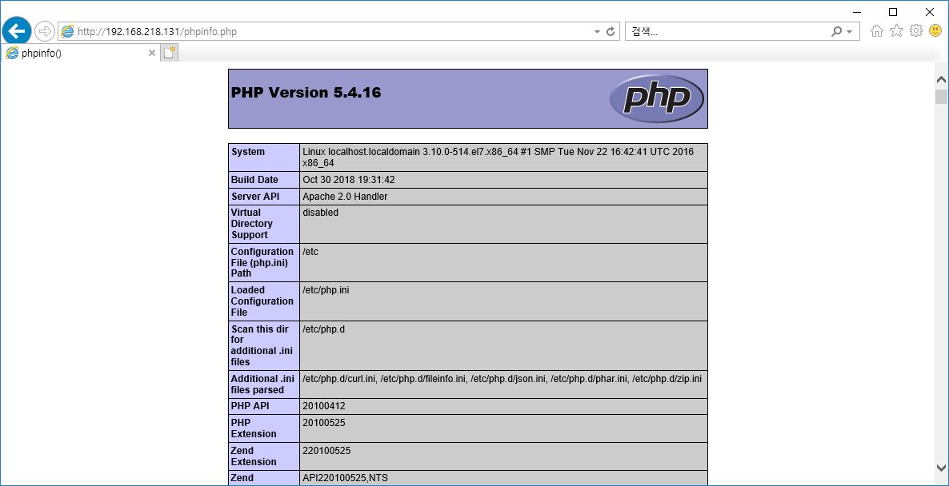
Task: Expand the search provider dropdown arrow
Action: coord(849,31)
